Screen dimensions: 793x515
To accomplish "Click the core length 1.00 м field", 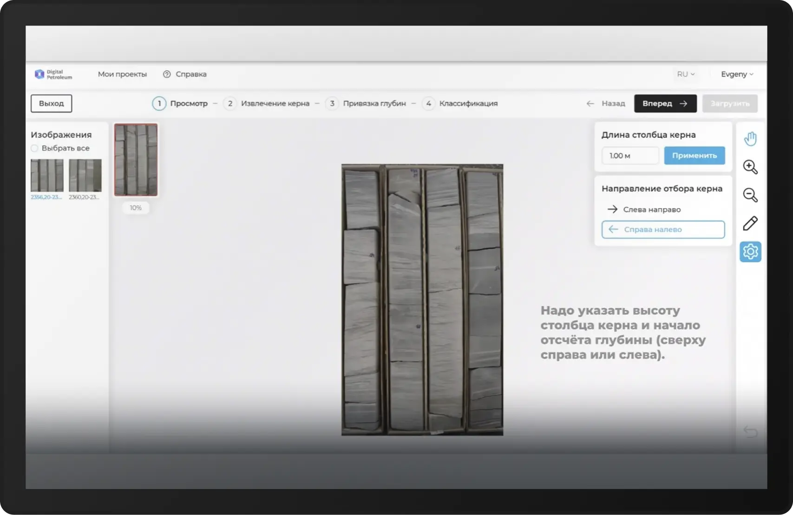I will pyautogui.click(x=630, y=156).
